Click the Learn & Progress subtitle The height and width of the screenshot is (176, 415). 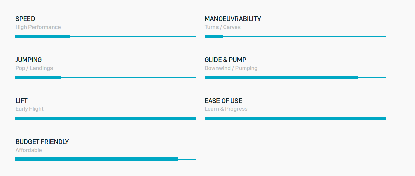[x=226, y=109]
